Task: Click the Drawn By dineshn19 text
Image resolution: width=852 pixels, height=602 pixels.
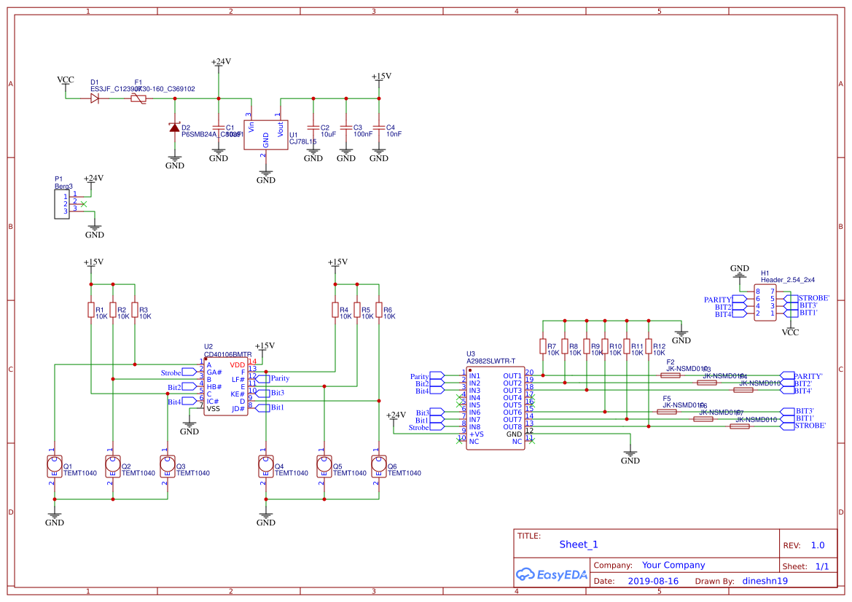Action: 765,580
